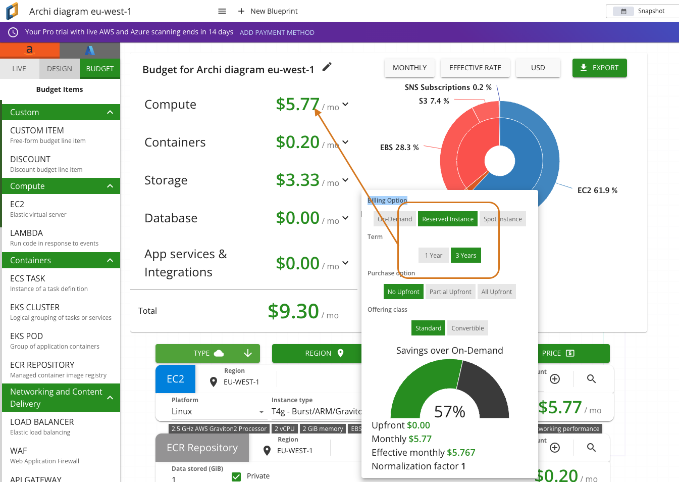Image resolution: width=679 pixels, height=482 pixels.
Task: Expand the Containers cost row chevron
Action: (x=345, y=142)
